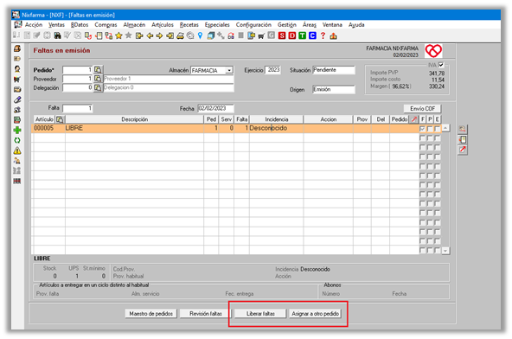Viewport: 512px width, 339px height.
Task: Open the Acción menu
Action: [x=34, y=25]
